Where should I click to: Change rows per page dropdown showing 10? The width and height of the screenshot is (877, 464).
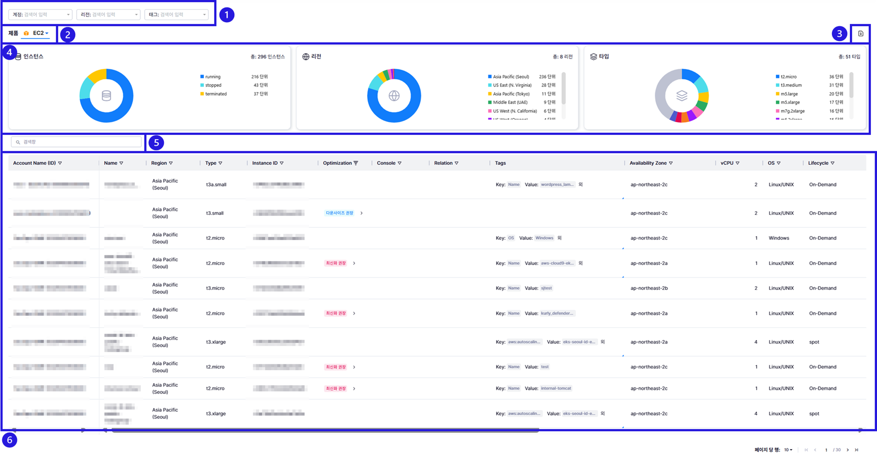pos(788,450)
